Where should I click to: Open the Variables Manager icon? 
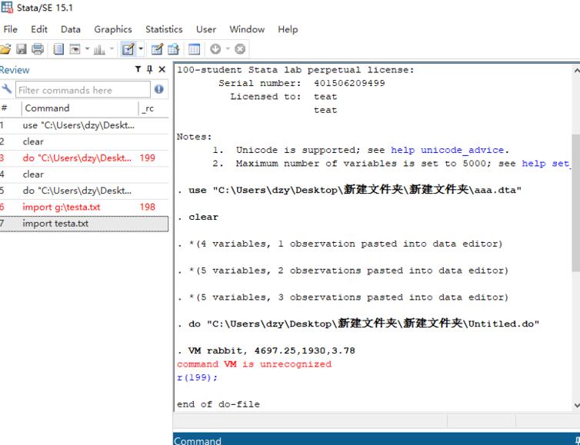pos(194,48)
